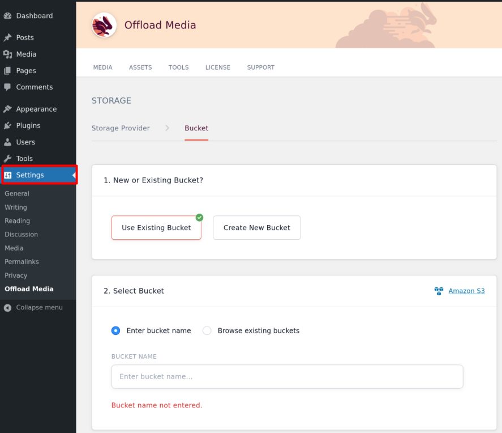Click the Amazon S3 cubes icon

(439, 291)
